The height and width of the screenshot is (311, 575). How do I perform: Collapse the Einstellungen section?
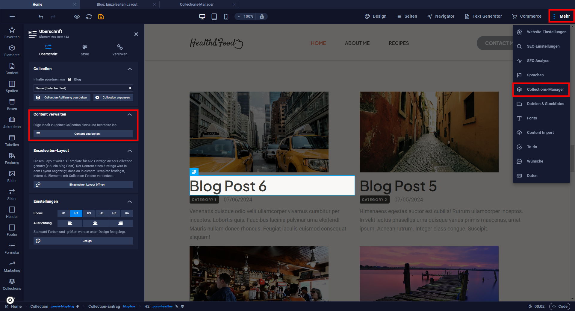[x=130, y=201]
